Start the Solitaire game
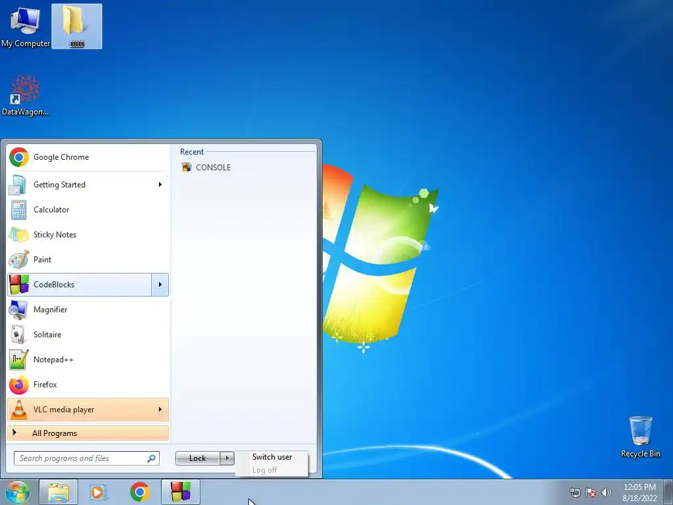This screenshot has width=673, height=505. click(88, 335)
